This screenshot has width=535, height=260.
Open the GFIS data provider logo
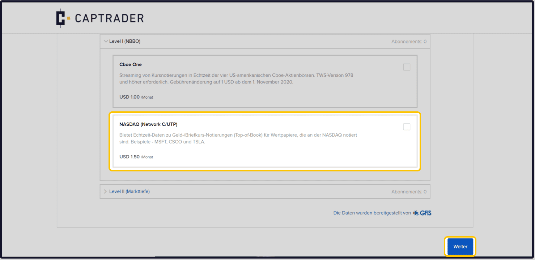pos(422,213)
